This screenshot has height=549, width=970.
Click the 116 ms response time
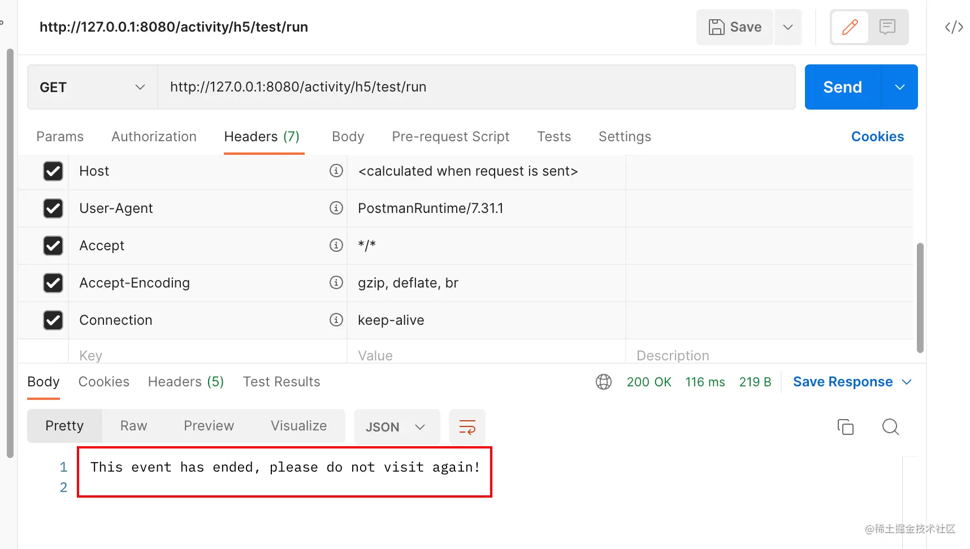pos(705,382)
